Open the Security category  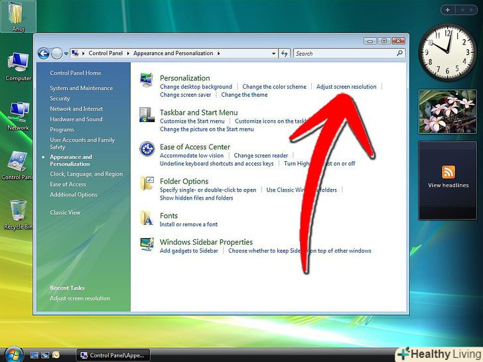(60, 99)
